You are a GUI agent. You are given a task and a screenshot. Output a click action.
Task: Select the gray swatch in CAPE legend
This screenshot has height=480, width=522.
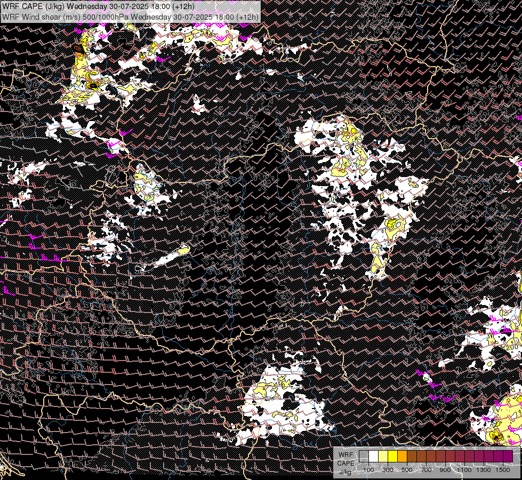coord(364,457)
